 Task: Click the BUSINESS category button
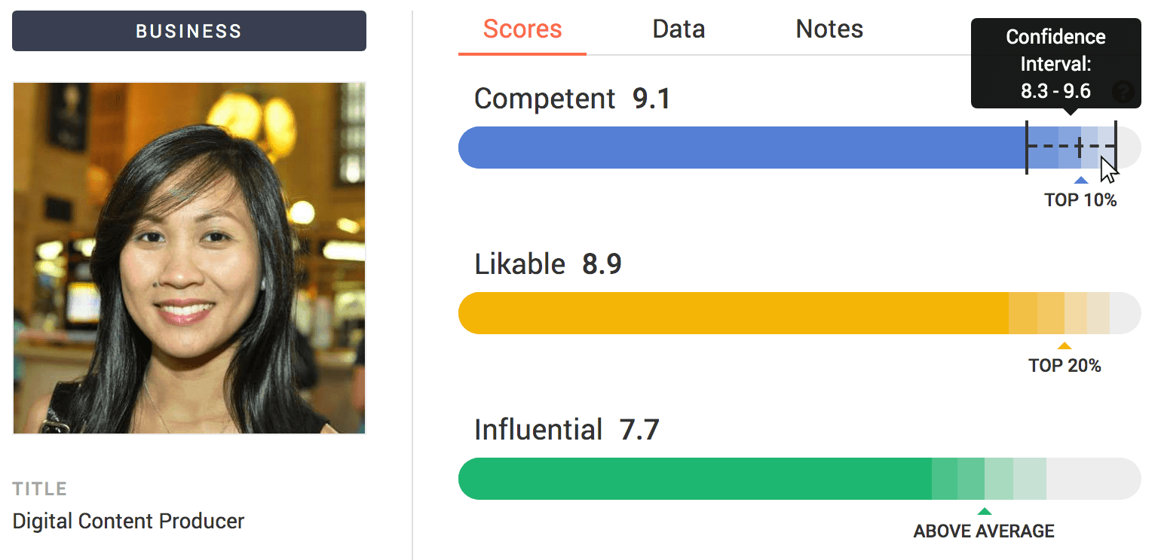[189, 31]
